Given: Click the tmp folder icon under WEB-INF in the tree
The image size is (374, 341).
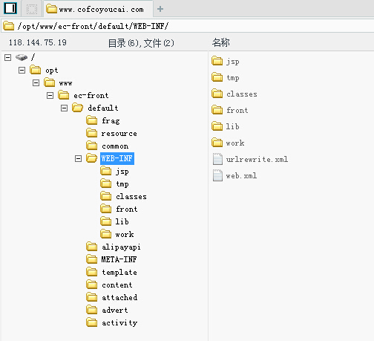Looking at the screenshot, I should (x=106, y=184).
